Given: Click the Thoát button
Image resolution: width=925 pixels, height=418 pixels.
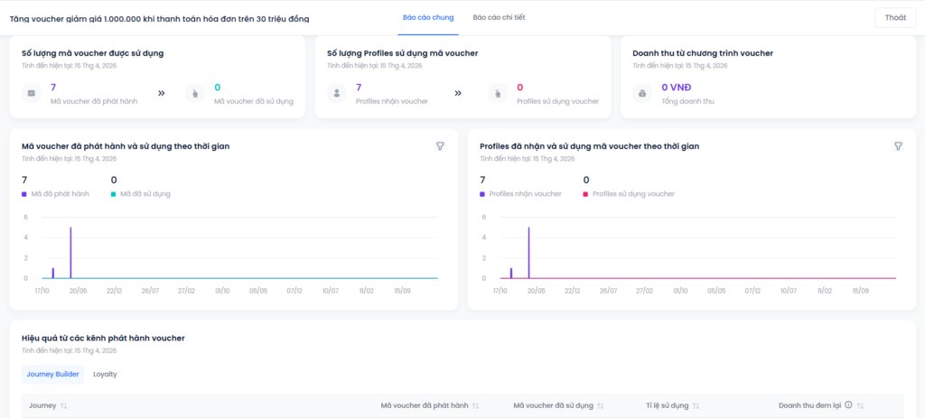Looking at the screenshot, I should tap(895, 17).
